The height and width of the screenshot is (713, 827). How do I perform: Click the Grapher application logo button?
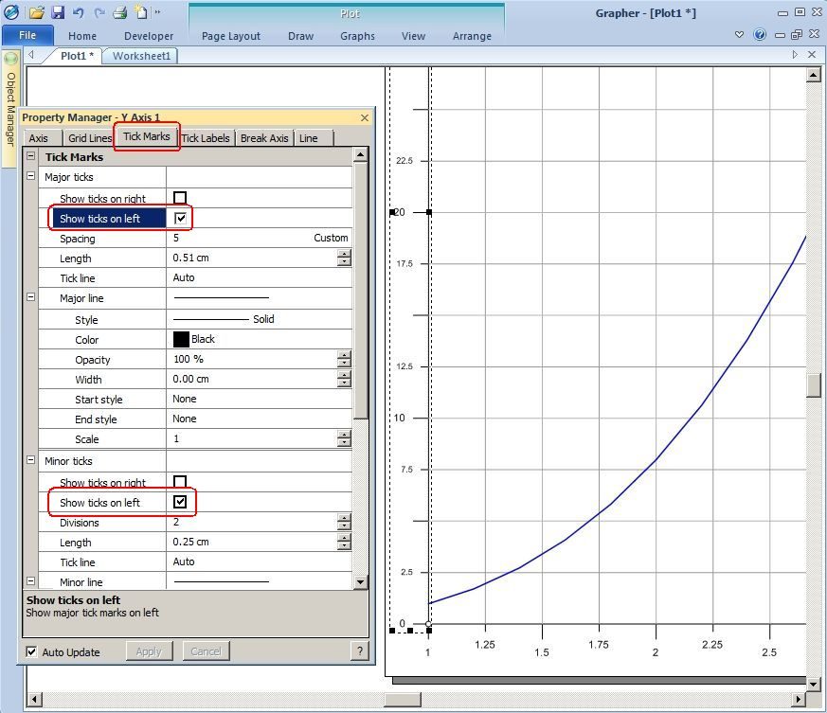[x=11, y=12]
